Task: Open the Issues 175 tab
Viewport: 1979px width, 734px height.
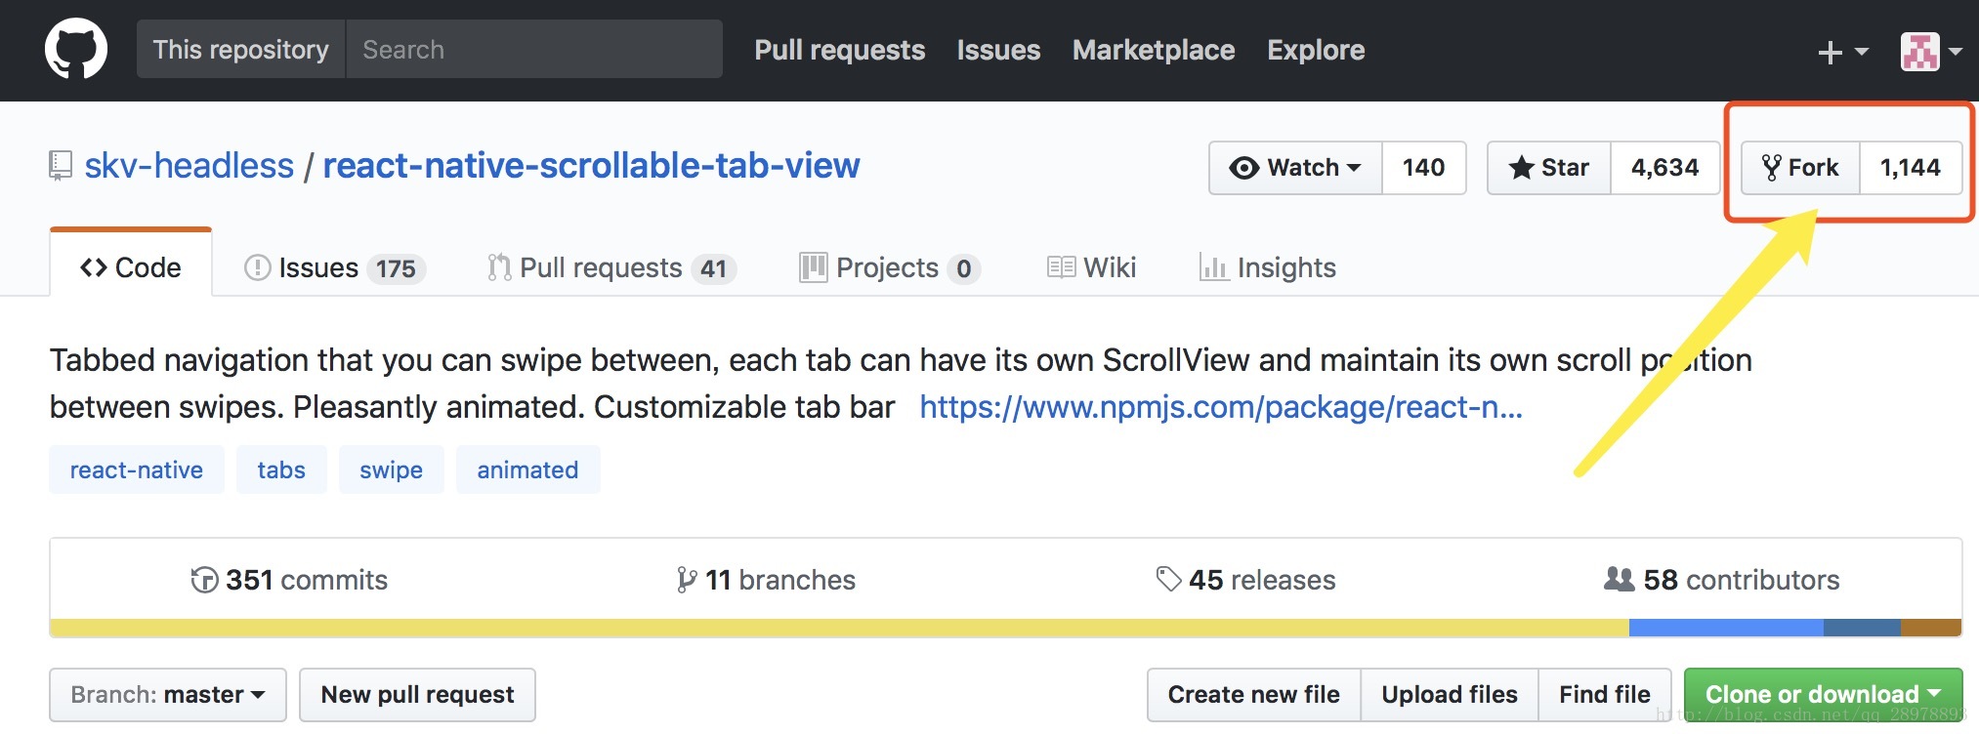Action: coord(335,268)
